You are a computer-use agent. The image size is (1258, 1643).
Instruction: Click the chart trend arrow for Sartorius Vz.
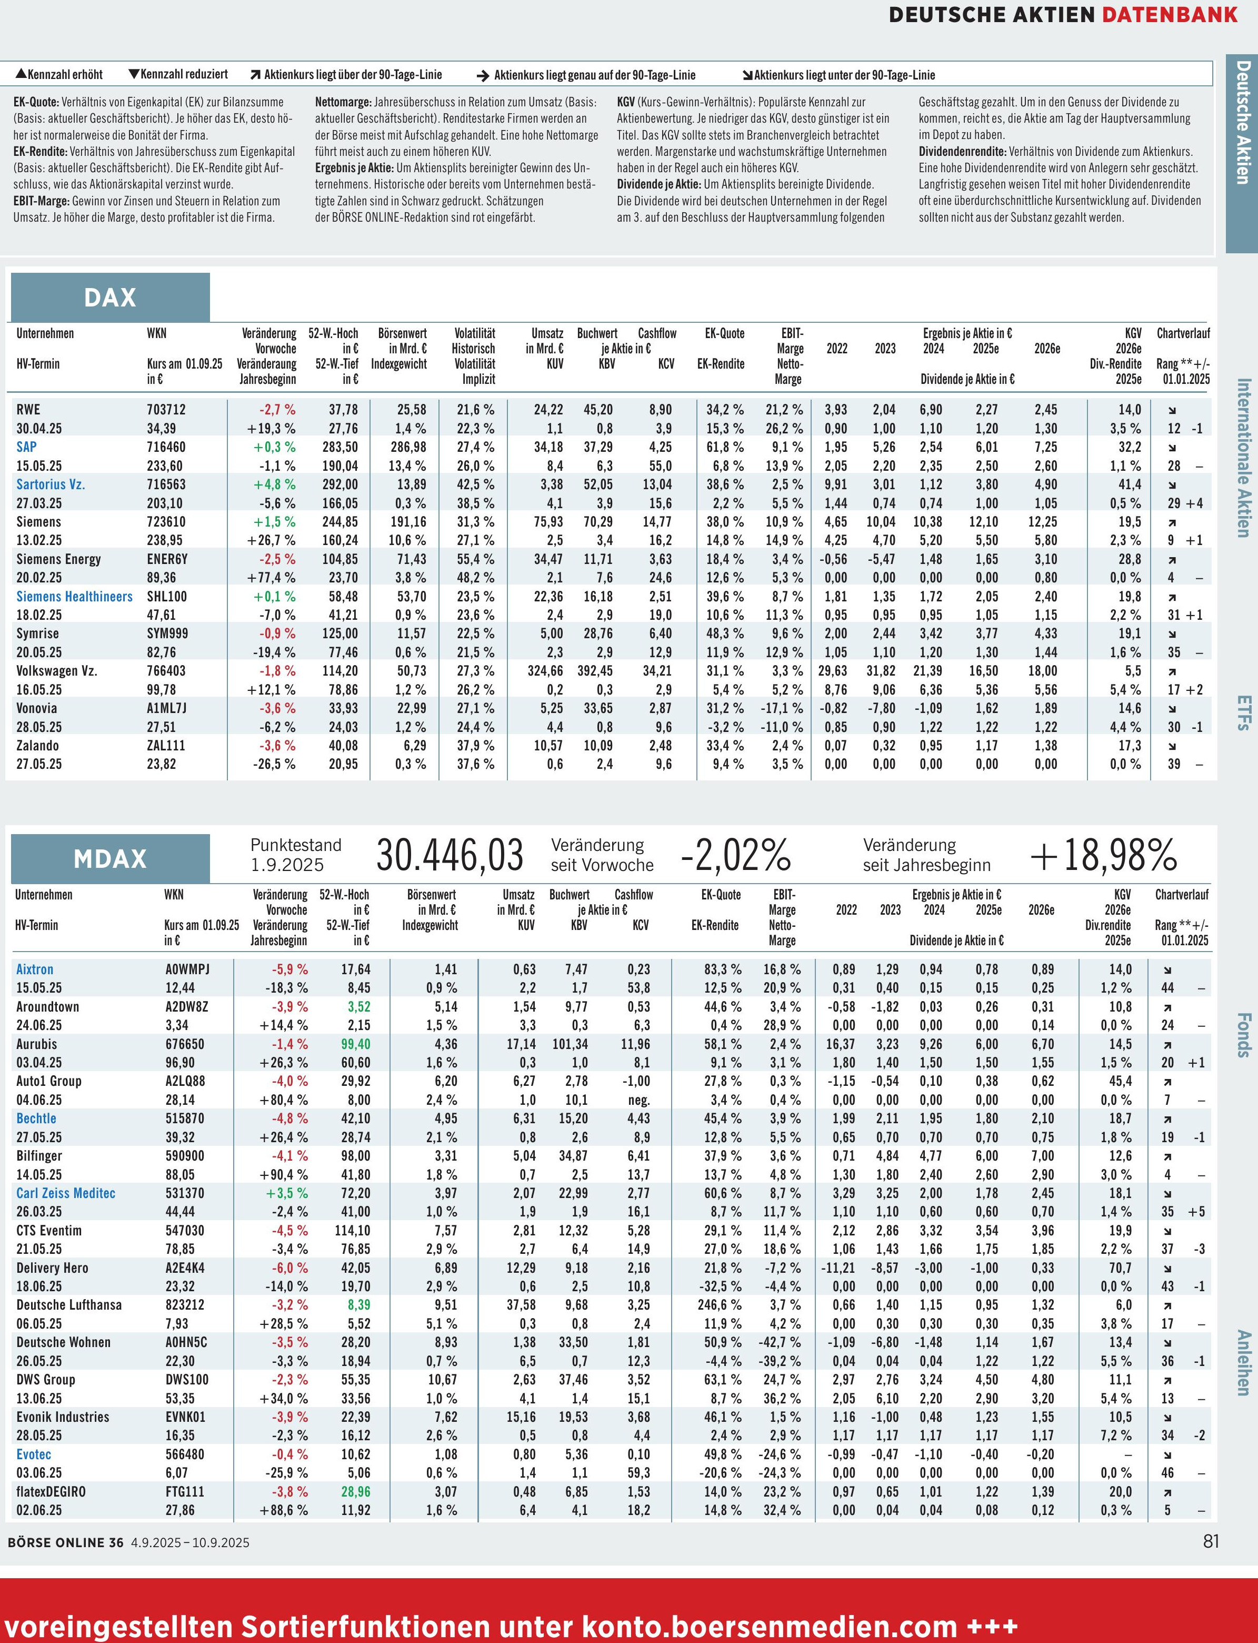click(1172, 486)
